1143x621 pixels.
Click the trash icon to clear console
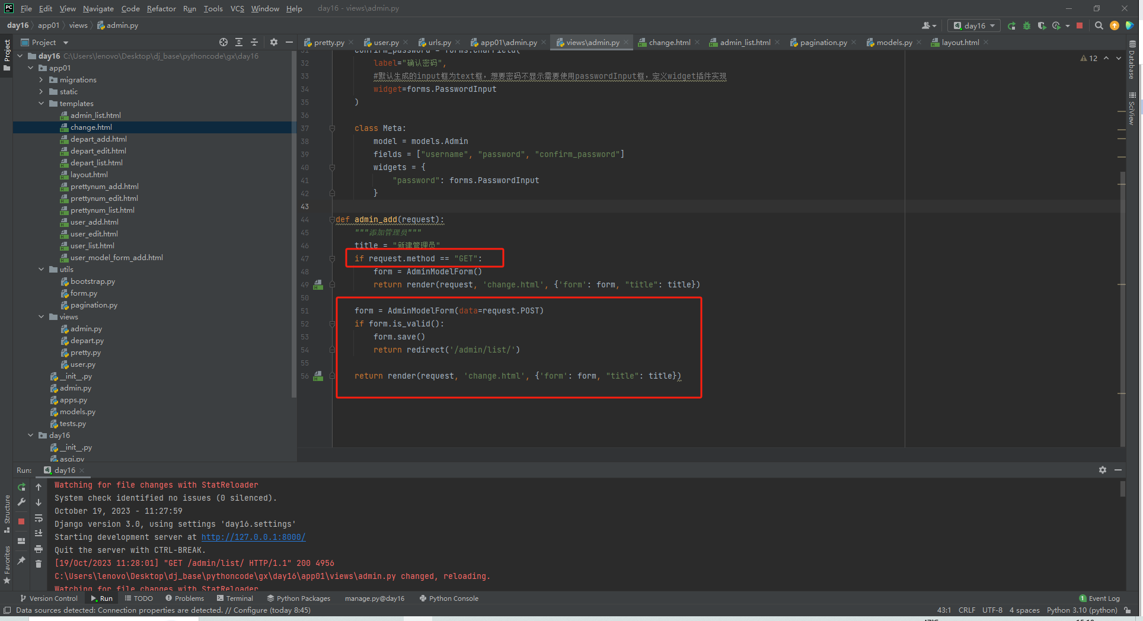[x=39, y=564]
